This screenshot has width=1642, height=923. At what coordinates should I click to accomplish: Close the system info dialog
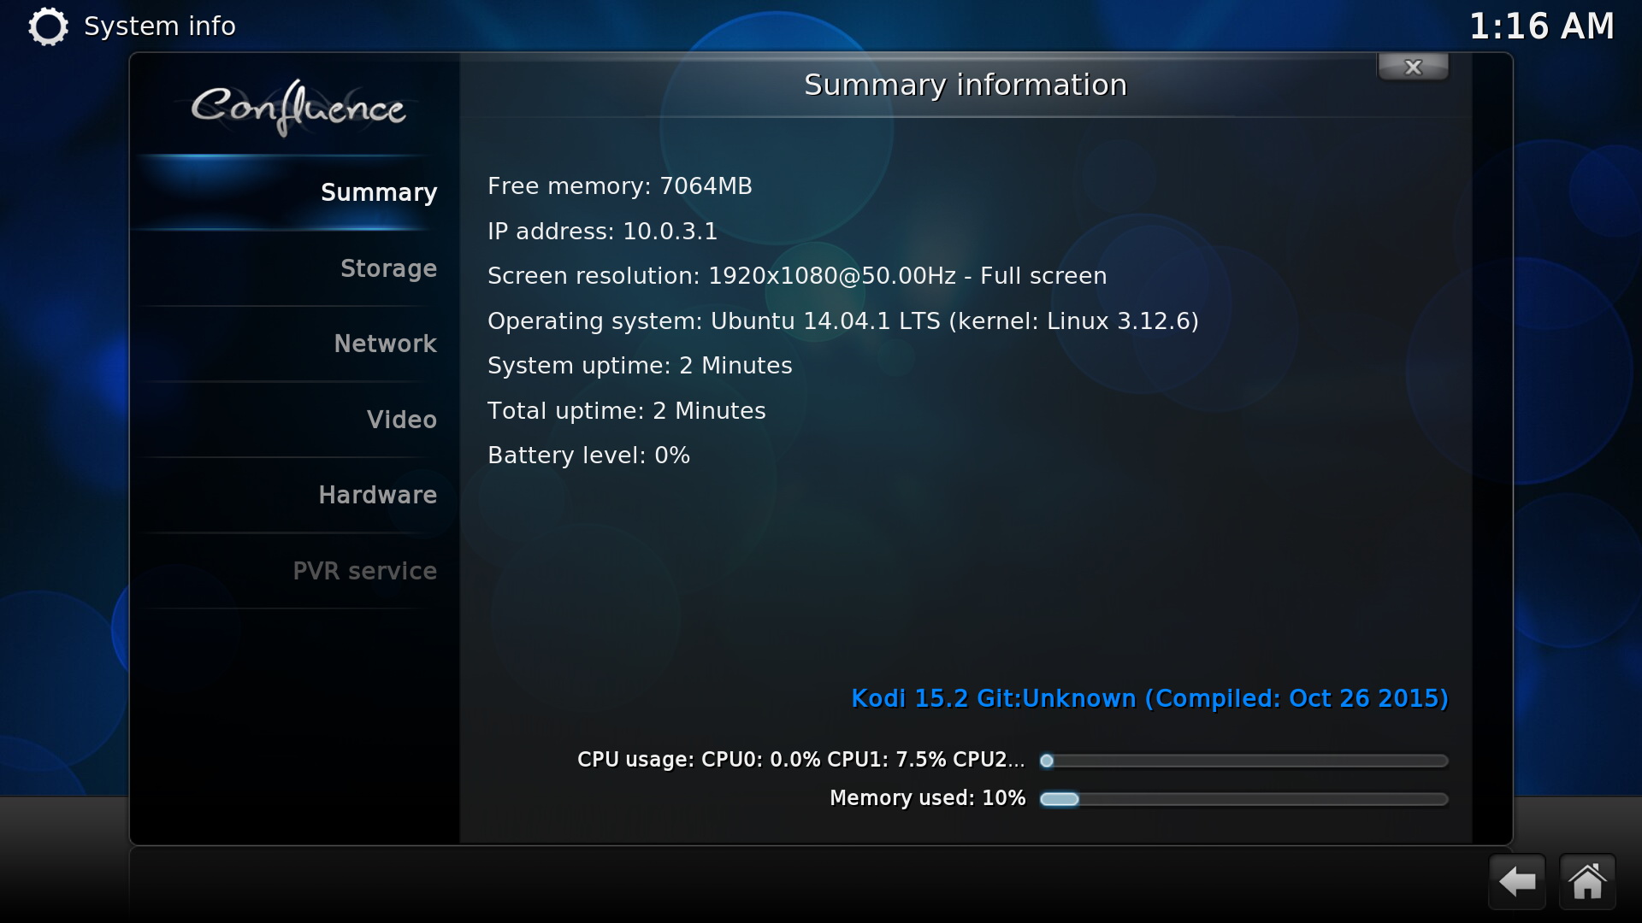click(x=1413, y=67)
